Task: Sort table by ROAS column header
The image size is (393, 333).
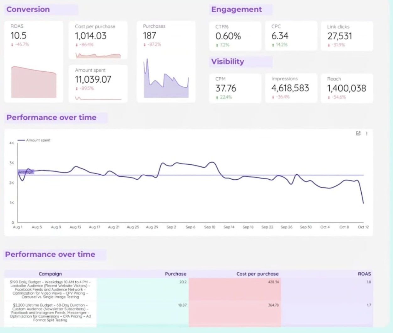Action: pyautogui.click(x=364, y=274)
